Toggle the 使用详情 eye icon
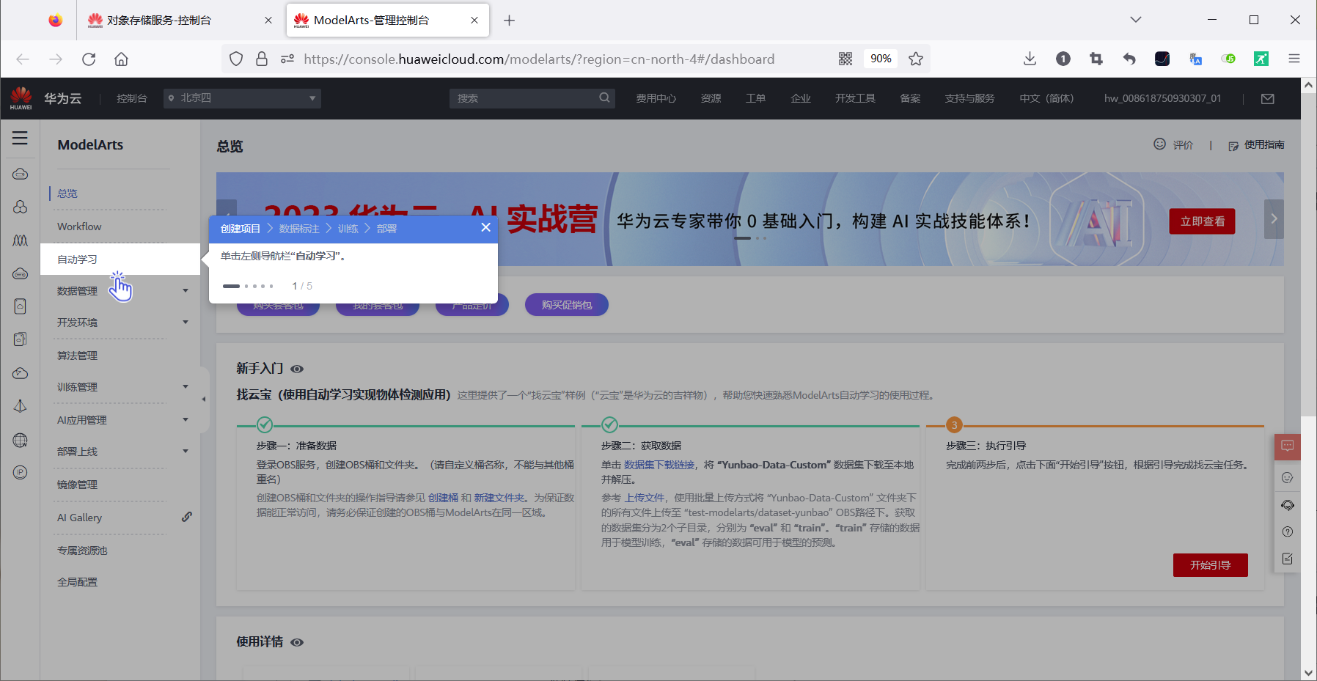The height and width of the screenshot is (681, 1317). coord(297,642)
